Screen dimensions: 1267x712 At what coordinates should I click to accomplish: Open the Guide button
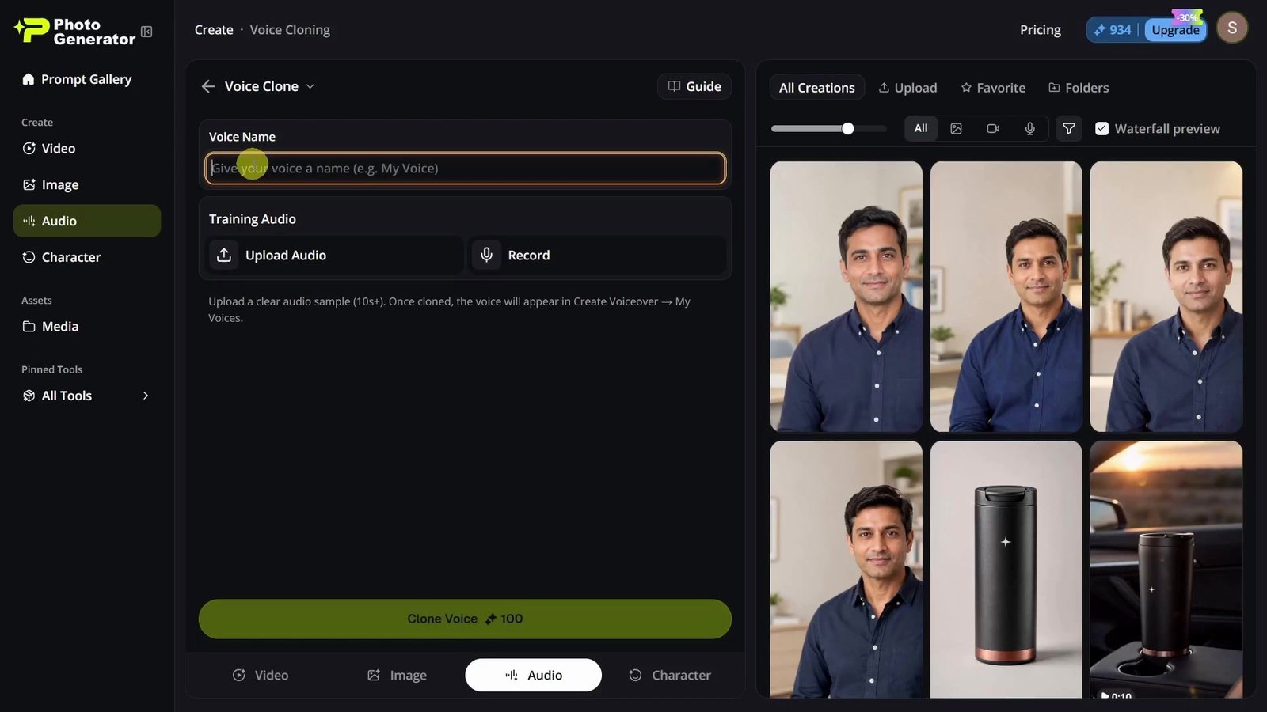point(694,86)
